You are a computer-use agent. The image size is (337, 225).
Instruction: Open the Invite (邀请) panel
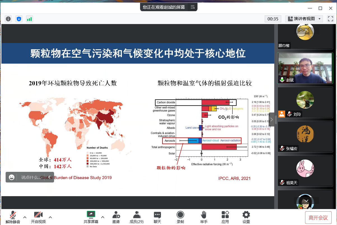pos(116,217)
